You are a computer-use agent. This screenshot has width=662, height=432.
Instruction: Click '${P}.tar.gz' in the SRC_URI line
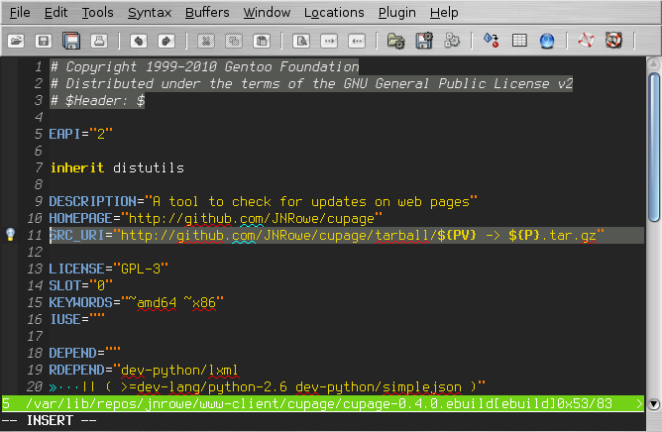[553, 235]
